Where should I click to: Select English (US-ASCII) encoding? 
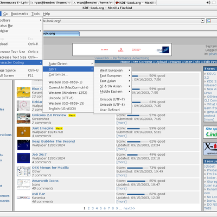(x=68, y=108)
